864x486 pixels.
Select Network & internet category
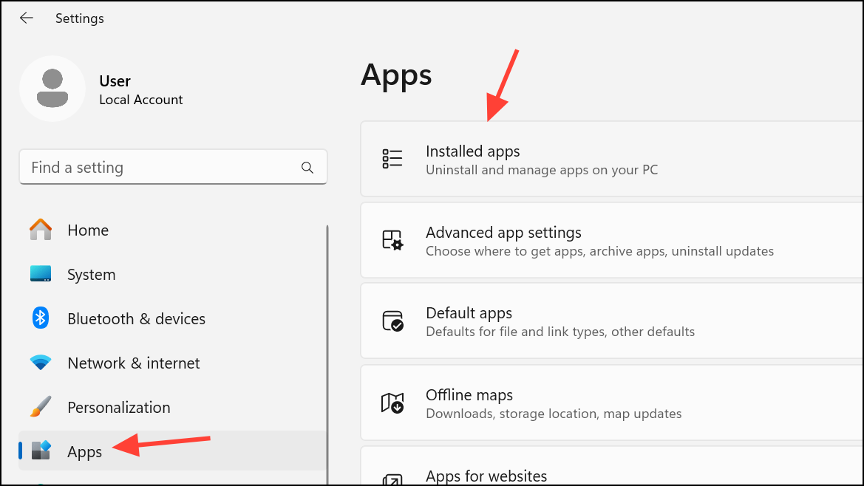tap(172, 363)
